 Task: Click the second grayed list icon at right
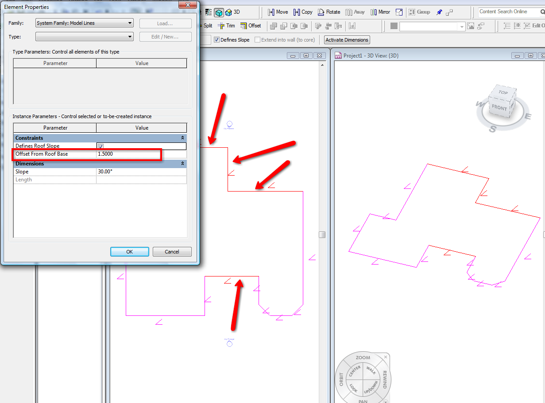coord(517,26)
